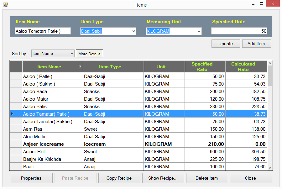282x189 pixels.
Task: Click Sweet type in Aam Ras row
Action: pyautogui.click(x=113, y=129)
